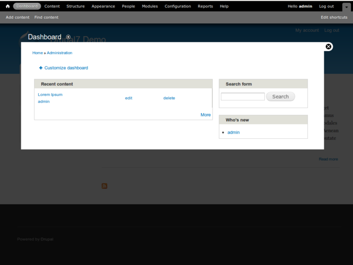Image resolution: width=353 pixels, height=265 pixels.
Task: Click the RSS feed icon
Action: click(x=104, y=186)
